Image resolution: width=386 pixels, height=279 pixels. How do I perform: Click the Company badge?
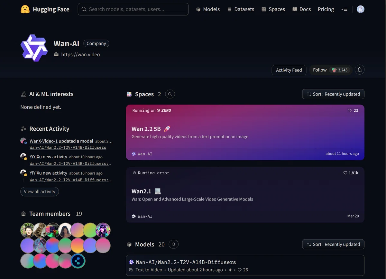tap(96, 43)
